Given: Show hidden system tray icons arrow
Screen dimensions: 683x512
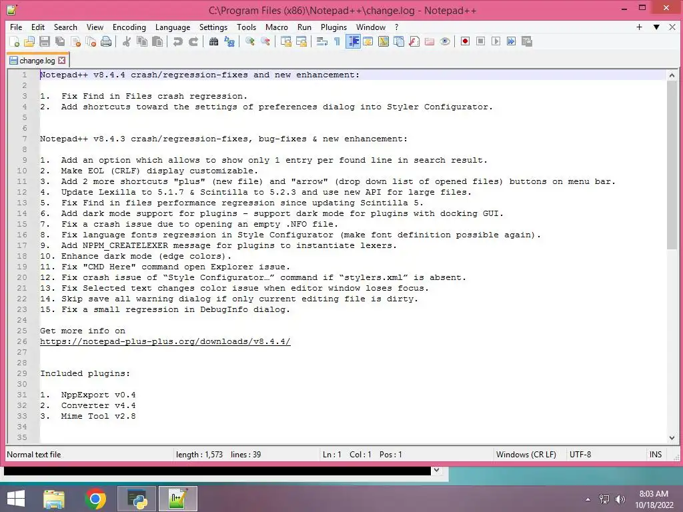Looking at the screenshot, I should [588, 499].
